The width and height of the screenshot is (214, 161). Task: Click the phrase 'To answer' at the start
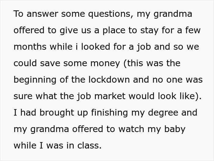tap(36, 14)
